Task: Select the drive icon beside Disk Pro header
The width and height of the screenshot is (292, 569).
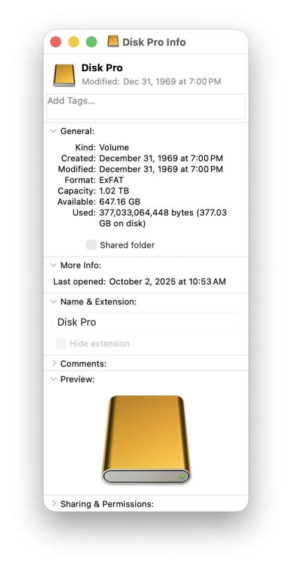Action: click(64, 75)
